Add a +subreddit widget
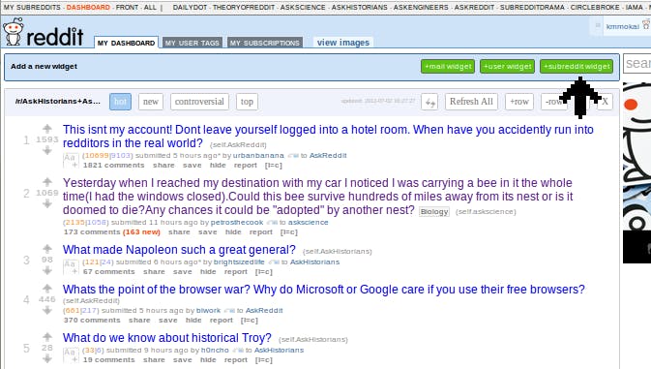Viewport: 651px width, 369px height. tap(577, 67)
